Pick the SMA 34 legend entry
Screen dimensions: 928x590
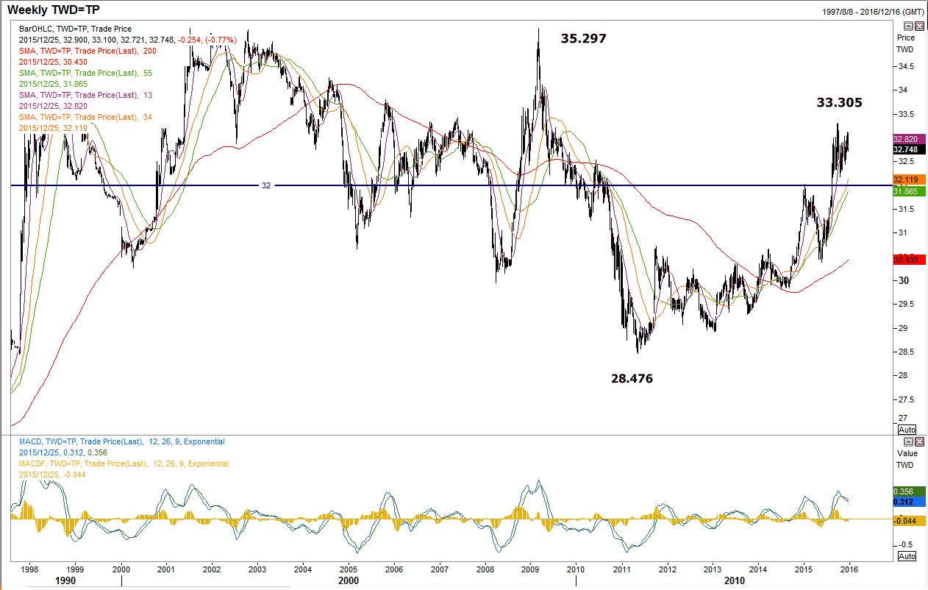pyautogui.click(x=85, y=117)
